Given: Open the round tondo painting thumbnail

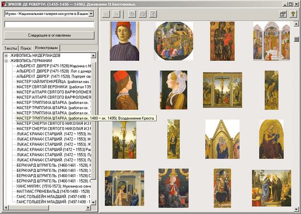Looking at the screenshot, I should click(x=173, y=41).
